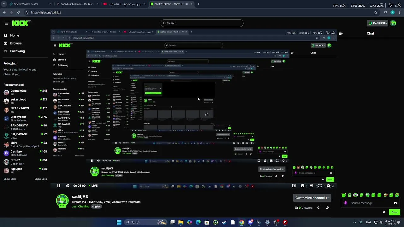Click the green Chat send button
The width and height of the screenshot is (404, 227).
point(395,212)
